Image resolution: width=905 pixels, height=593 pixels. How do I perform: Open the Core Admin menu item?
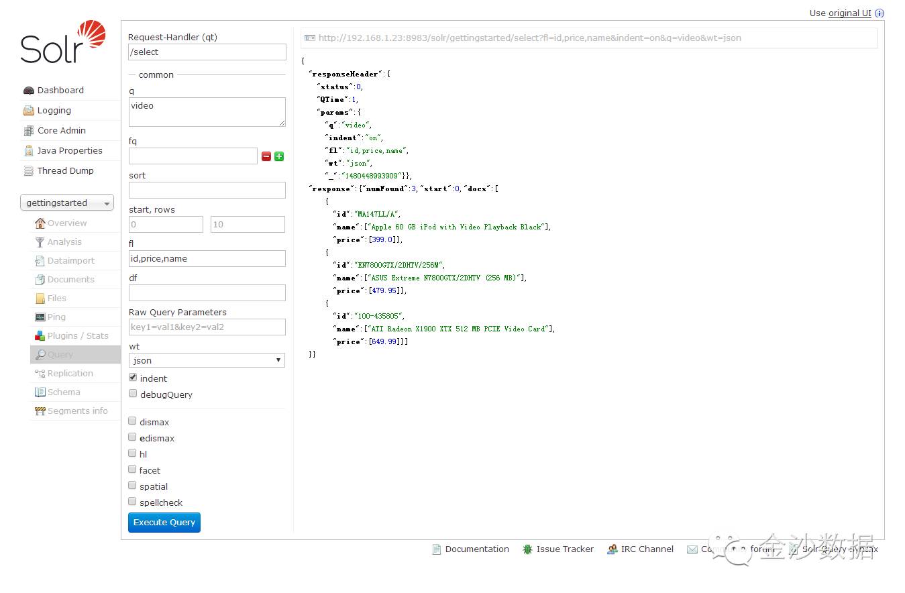(70, 131)
